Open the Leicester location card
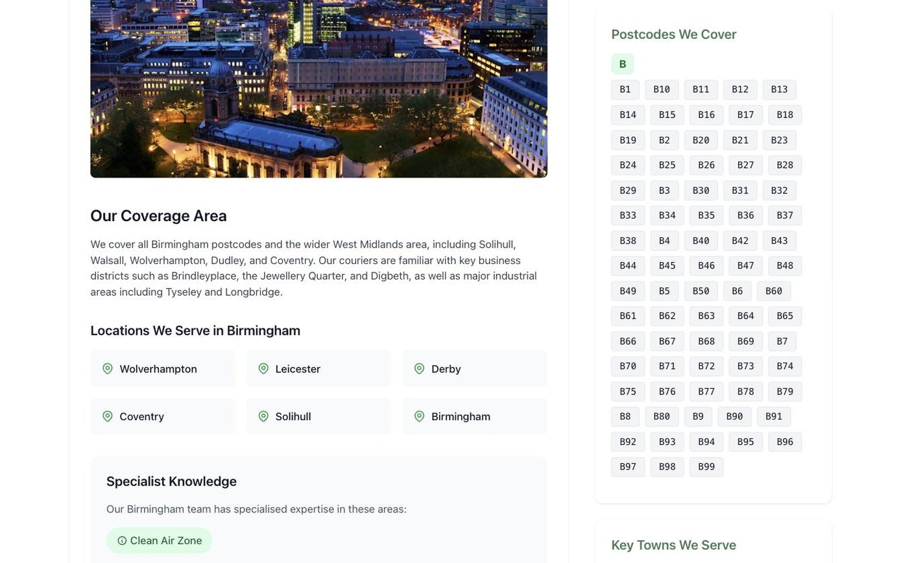Viewport: 901px width, 563px height. tap(318, 368)
